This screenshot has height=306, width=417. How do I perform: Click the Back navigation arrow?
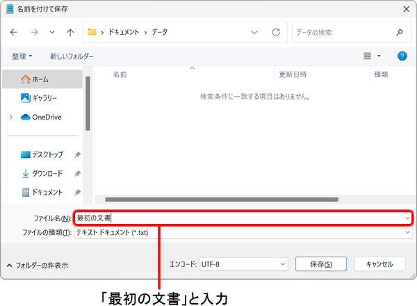pyautogui.click(x=13, y=32)
